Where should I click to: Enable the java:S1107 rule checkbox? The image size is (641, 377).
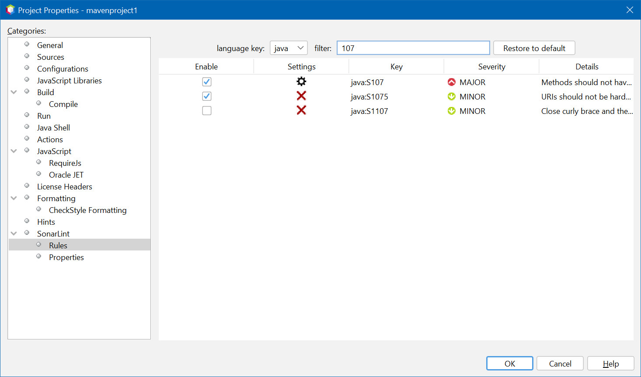point(207,111)
